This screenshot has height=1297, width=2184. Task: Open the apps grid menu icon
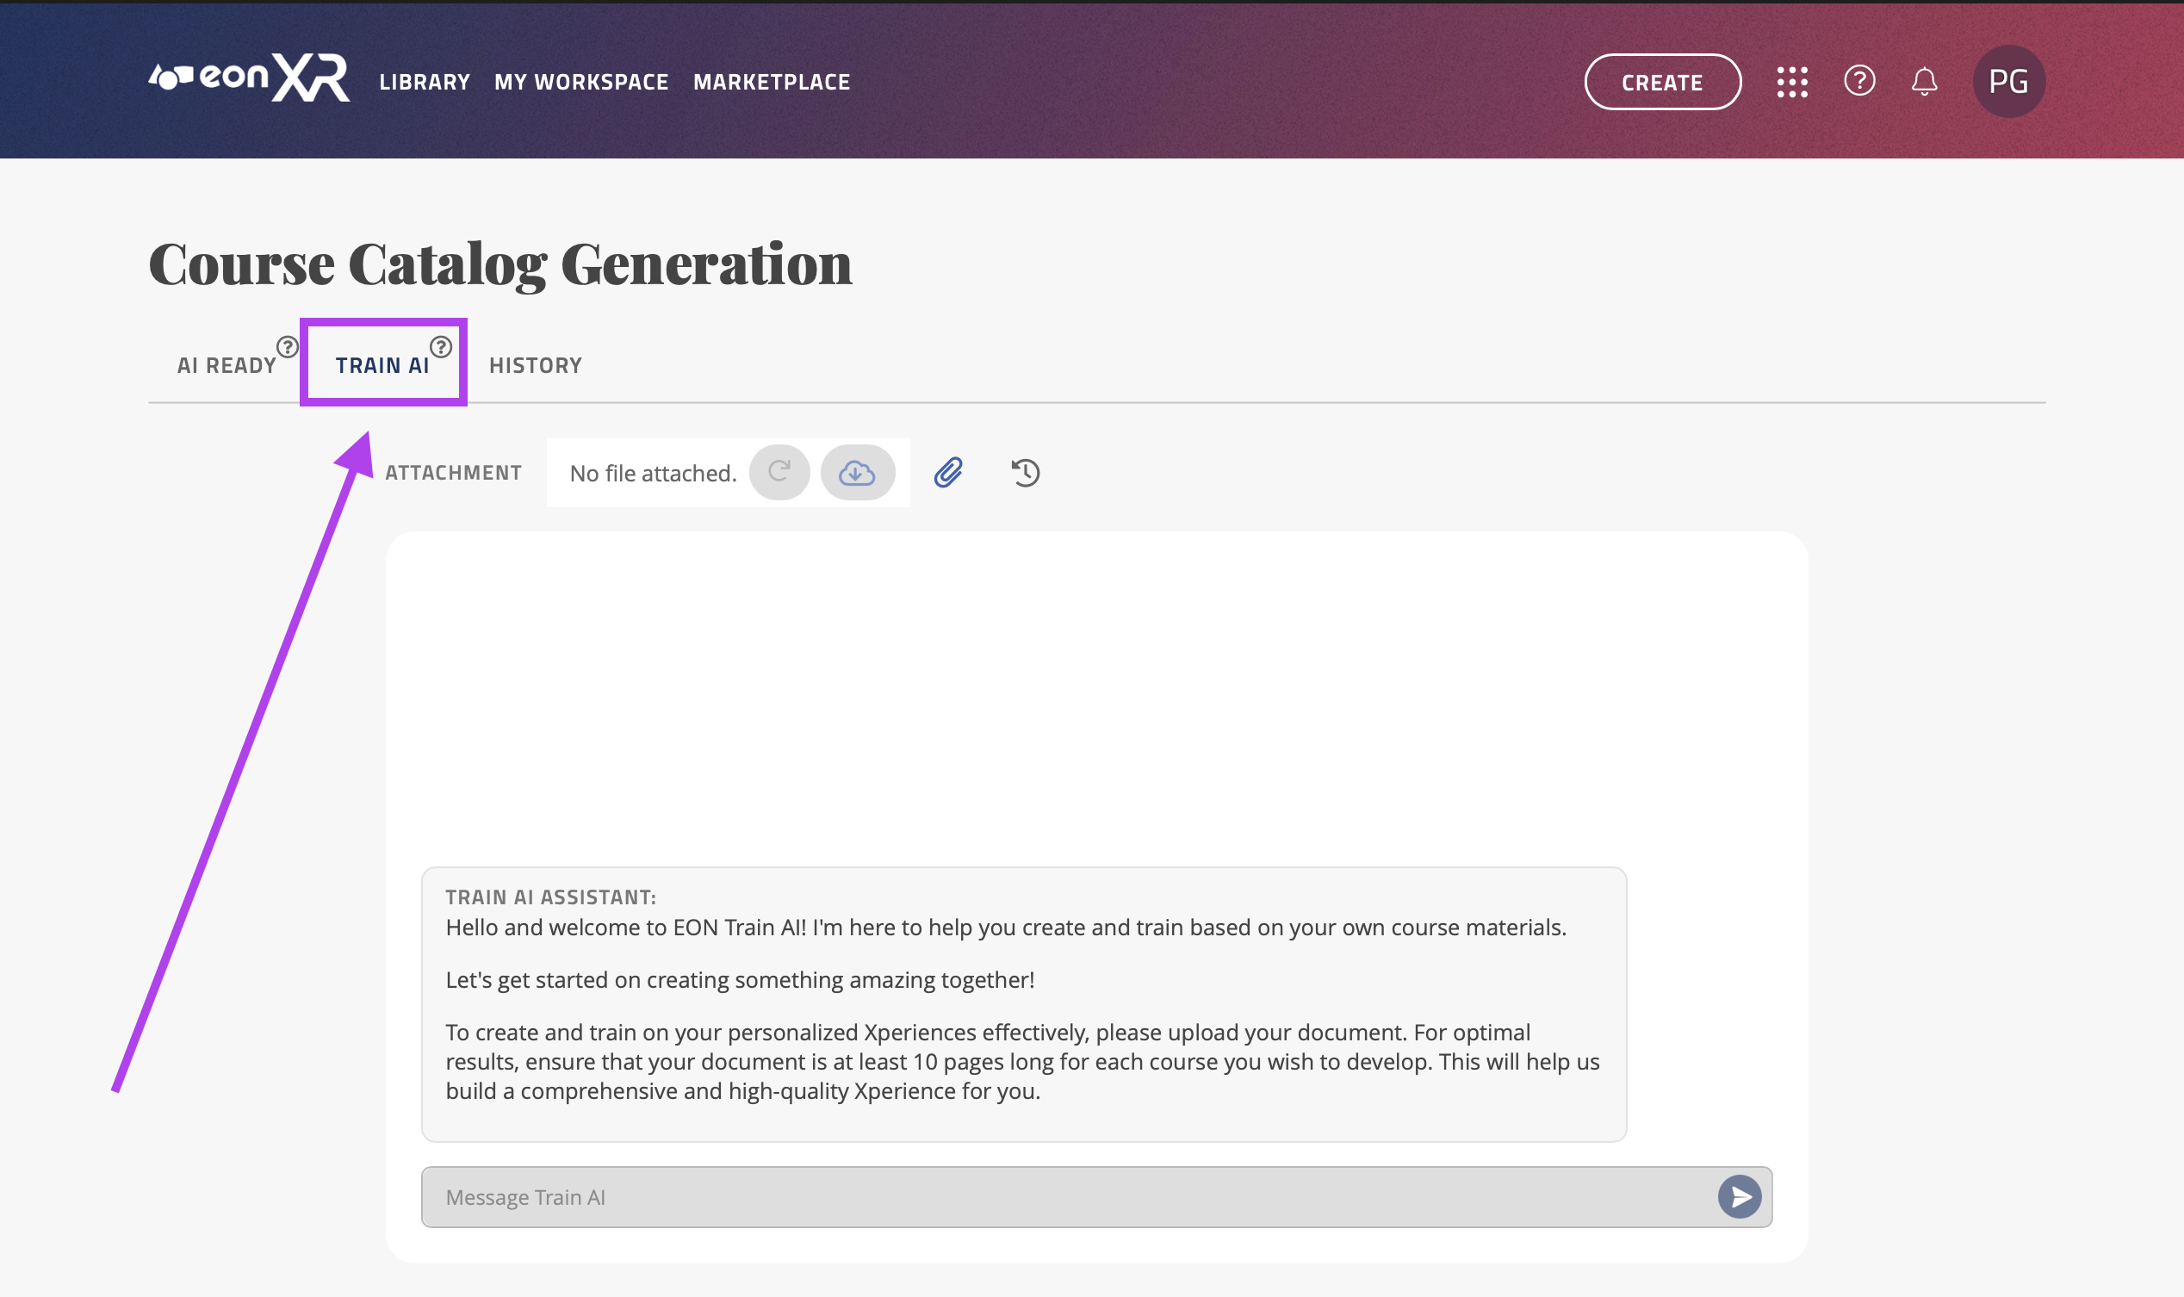(x=1791, y=82)
